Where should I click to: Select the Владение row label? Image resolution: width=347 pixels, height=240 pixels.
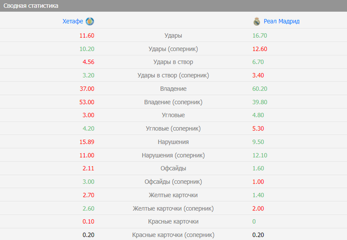pos(173,89)
